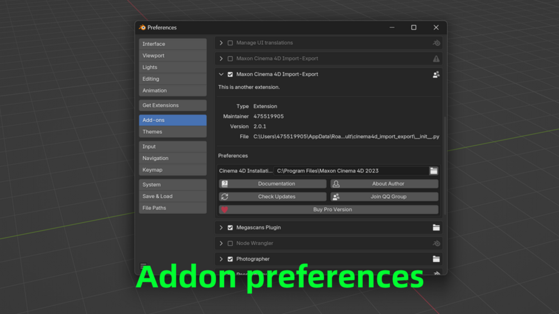The image size is (559, 314).
Task: Minimize the Preferences window
Action: [x=392, y=27]
